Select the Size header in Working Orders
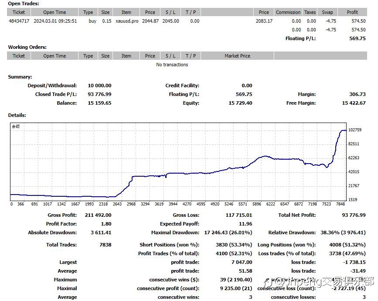Viewport: 378px width, 301px height. [105, 56]
